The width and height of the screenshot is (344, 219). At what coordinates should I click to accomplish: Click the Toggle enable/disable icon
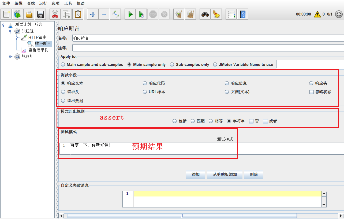(115, 14)
